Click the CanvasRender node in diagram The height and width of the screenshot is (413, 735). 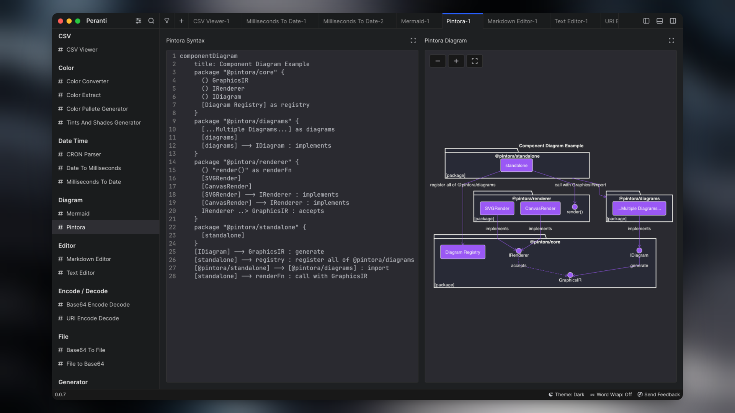pyautogui.click(x=540, y=208)
